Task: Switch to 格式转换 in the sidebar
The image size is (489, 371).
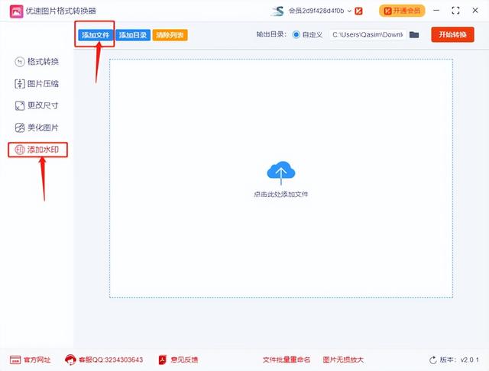Action: coord(37,62)
